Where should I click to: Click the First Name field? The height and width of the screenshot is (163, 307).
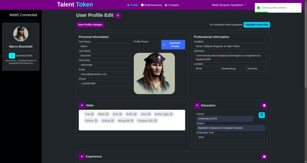click(x=104, y=46)
